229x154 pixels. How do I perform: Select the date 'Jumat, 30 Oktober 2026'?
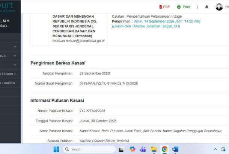click(x=98, y=121)
